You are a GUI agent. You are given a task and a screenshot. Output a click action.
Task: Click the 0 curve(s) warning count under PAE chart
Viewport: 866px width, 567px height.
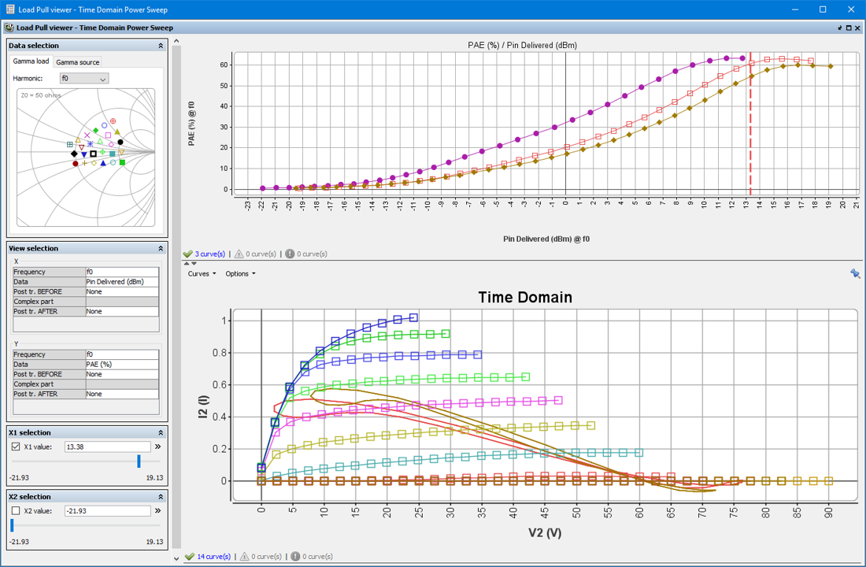pyautogui.click(x=261, y=254)
